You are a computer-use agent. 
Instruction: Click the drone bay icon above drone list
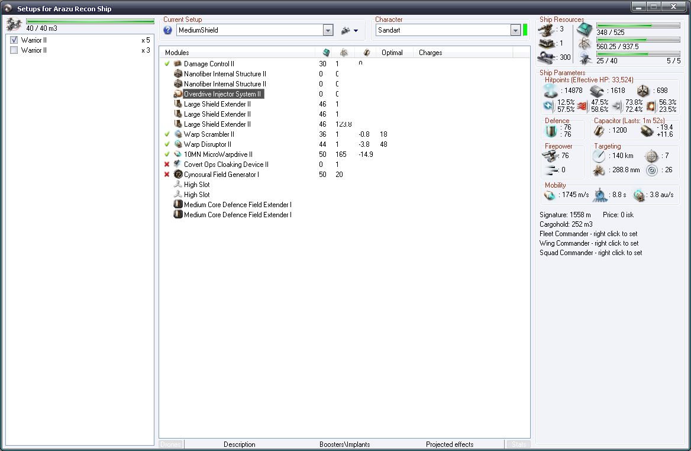click(x=14, y=24)
